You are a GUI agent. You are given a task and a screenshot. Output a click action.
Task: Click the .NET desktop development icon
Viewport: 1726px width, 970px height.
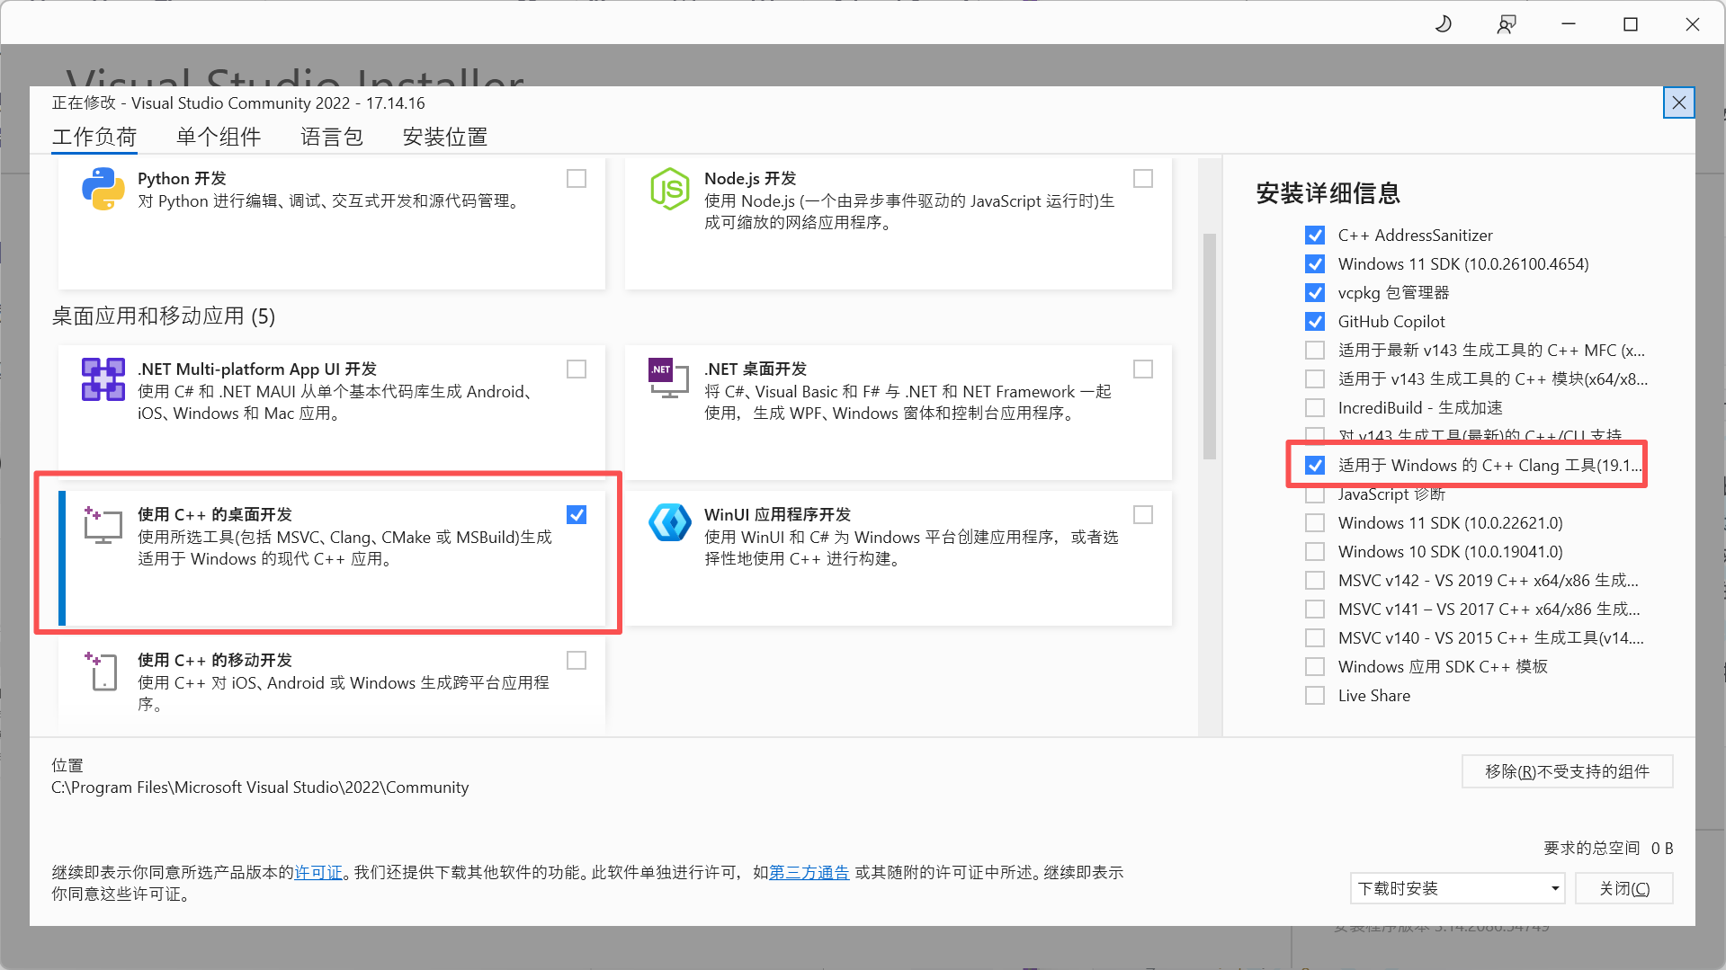coord(667,378)
